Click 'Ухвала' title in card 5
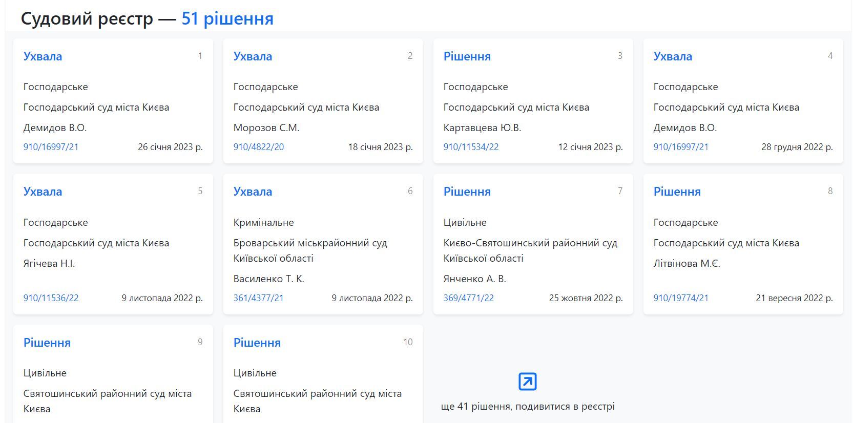Screen dimensions: 853x423 [x=43, y=192]
